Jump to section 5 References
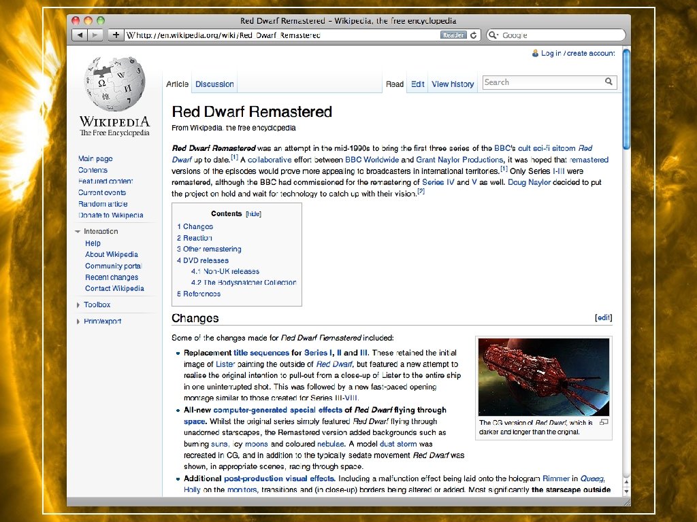Screen dimensions: 697x522 (199, 294)
